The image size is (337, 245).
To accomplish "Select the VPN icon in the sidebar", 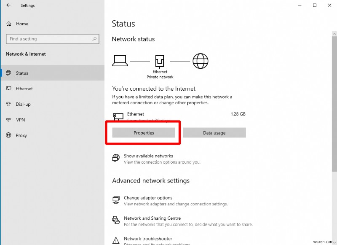I will click(9, 120).
